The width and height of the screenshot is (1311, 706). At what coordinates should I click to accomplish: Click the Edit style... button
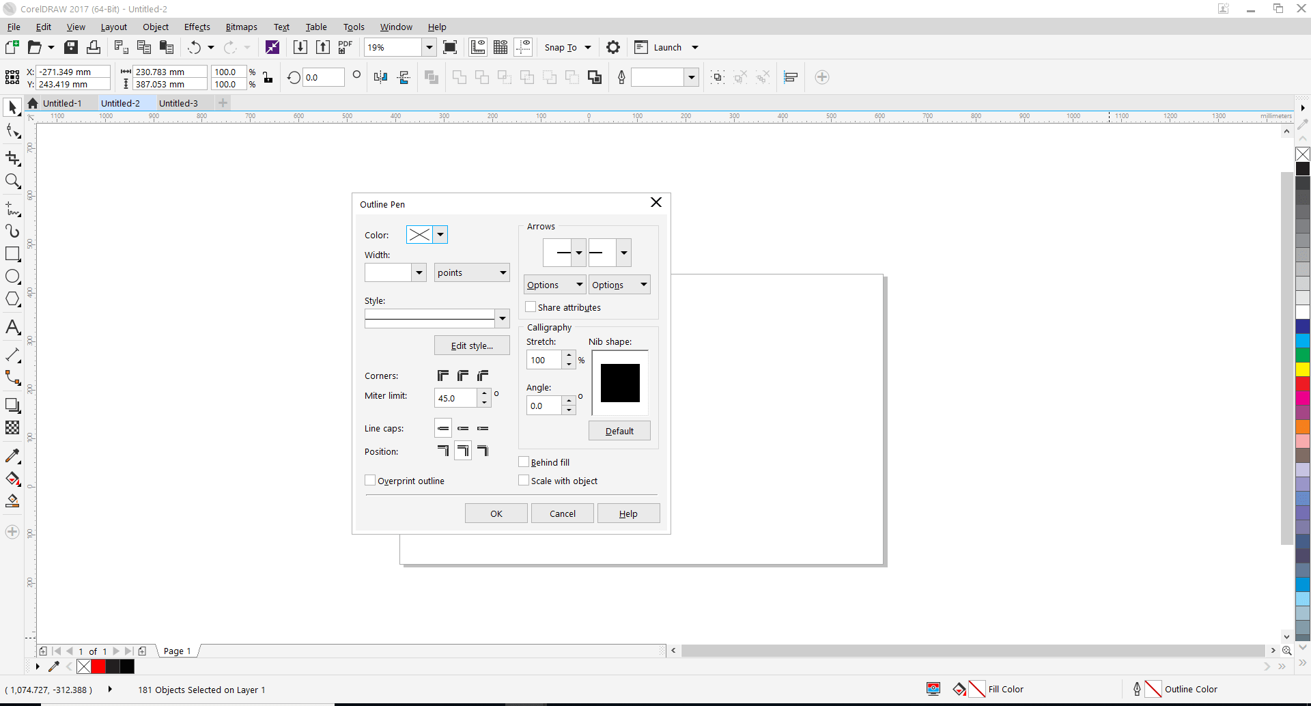tap(472, 345)
